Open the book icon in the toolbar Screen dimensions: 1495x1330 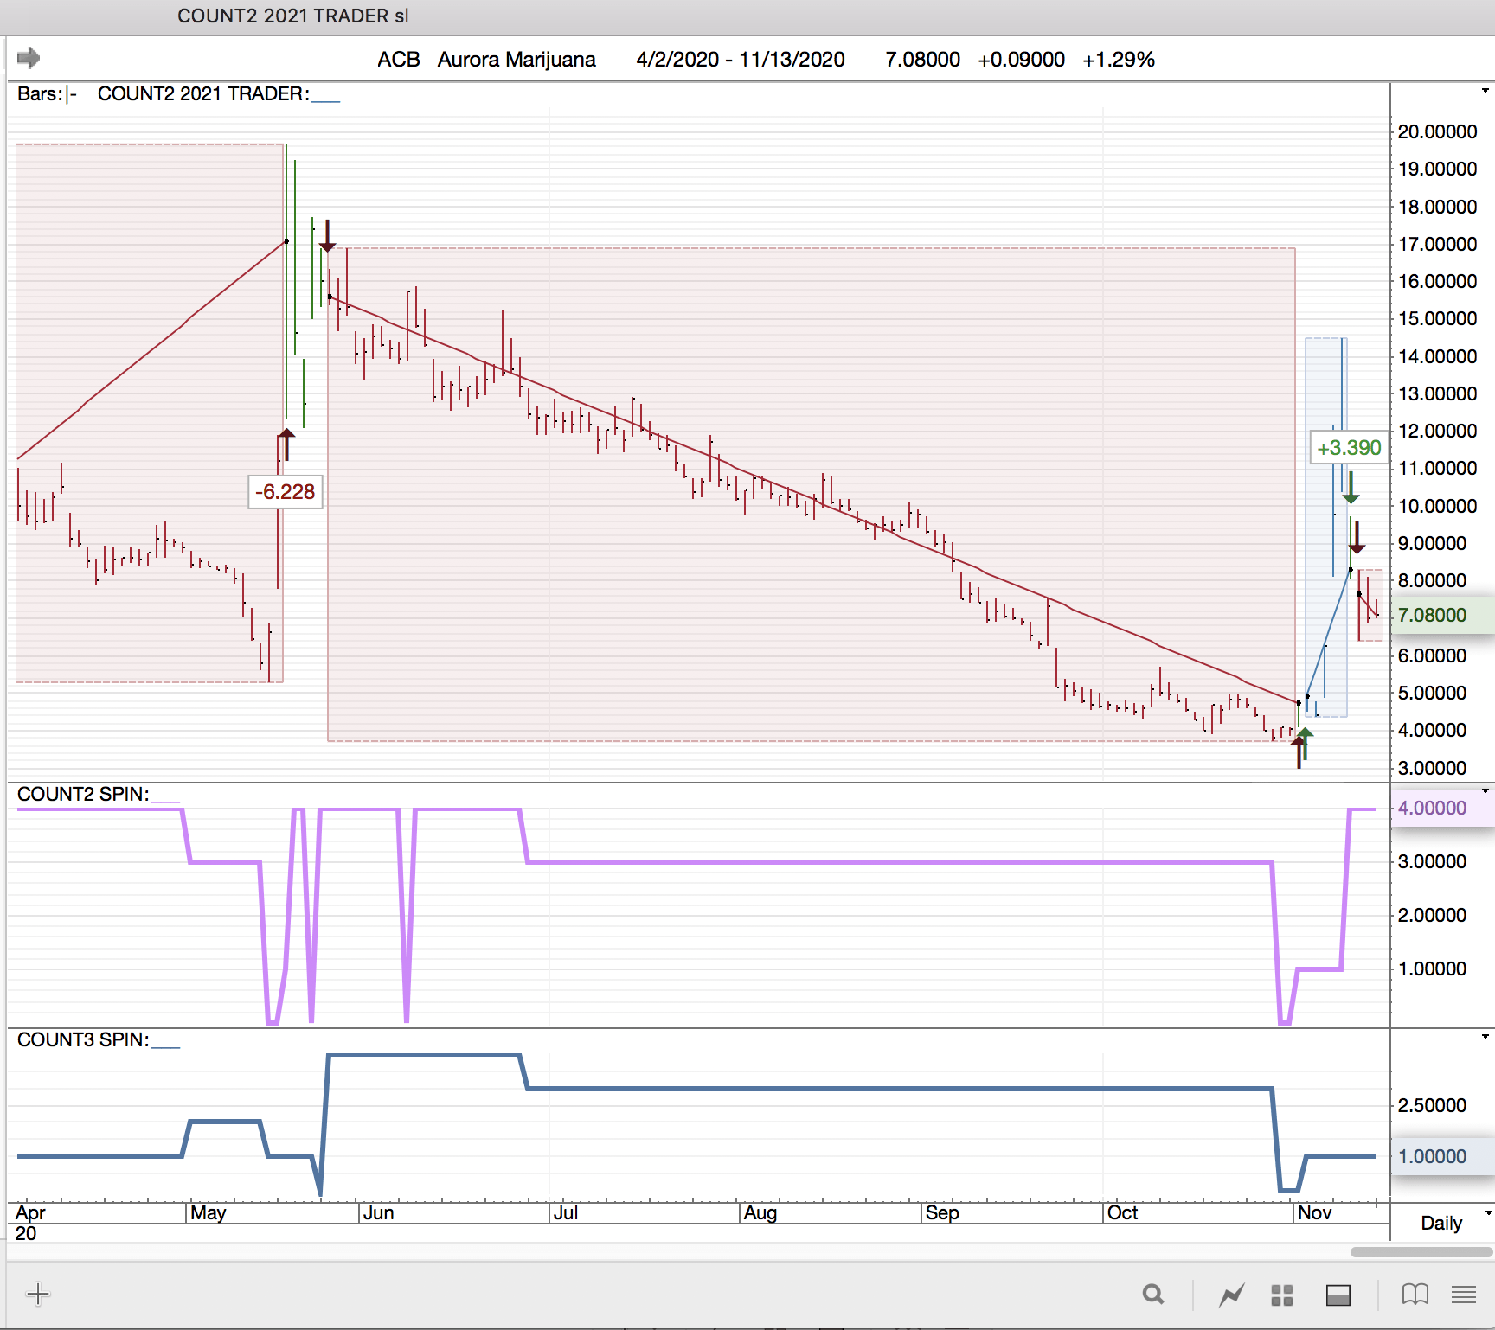[1415, 1295]
